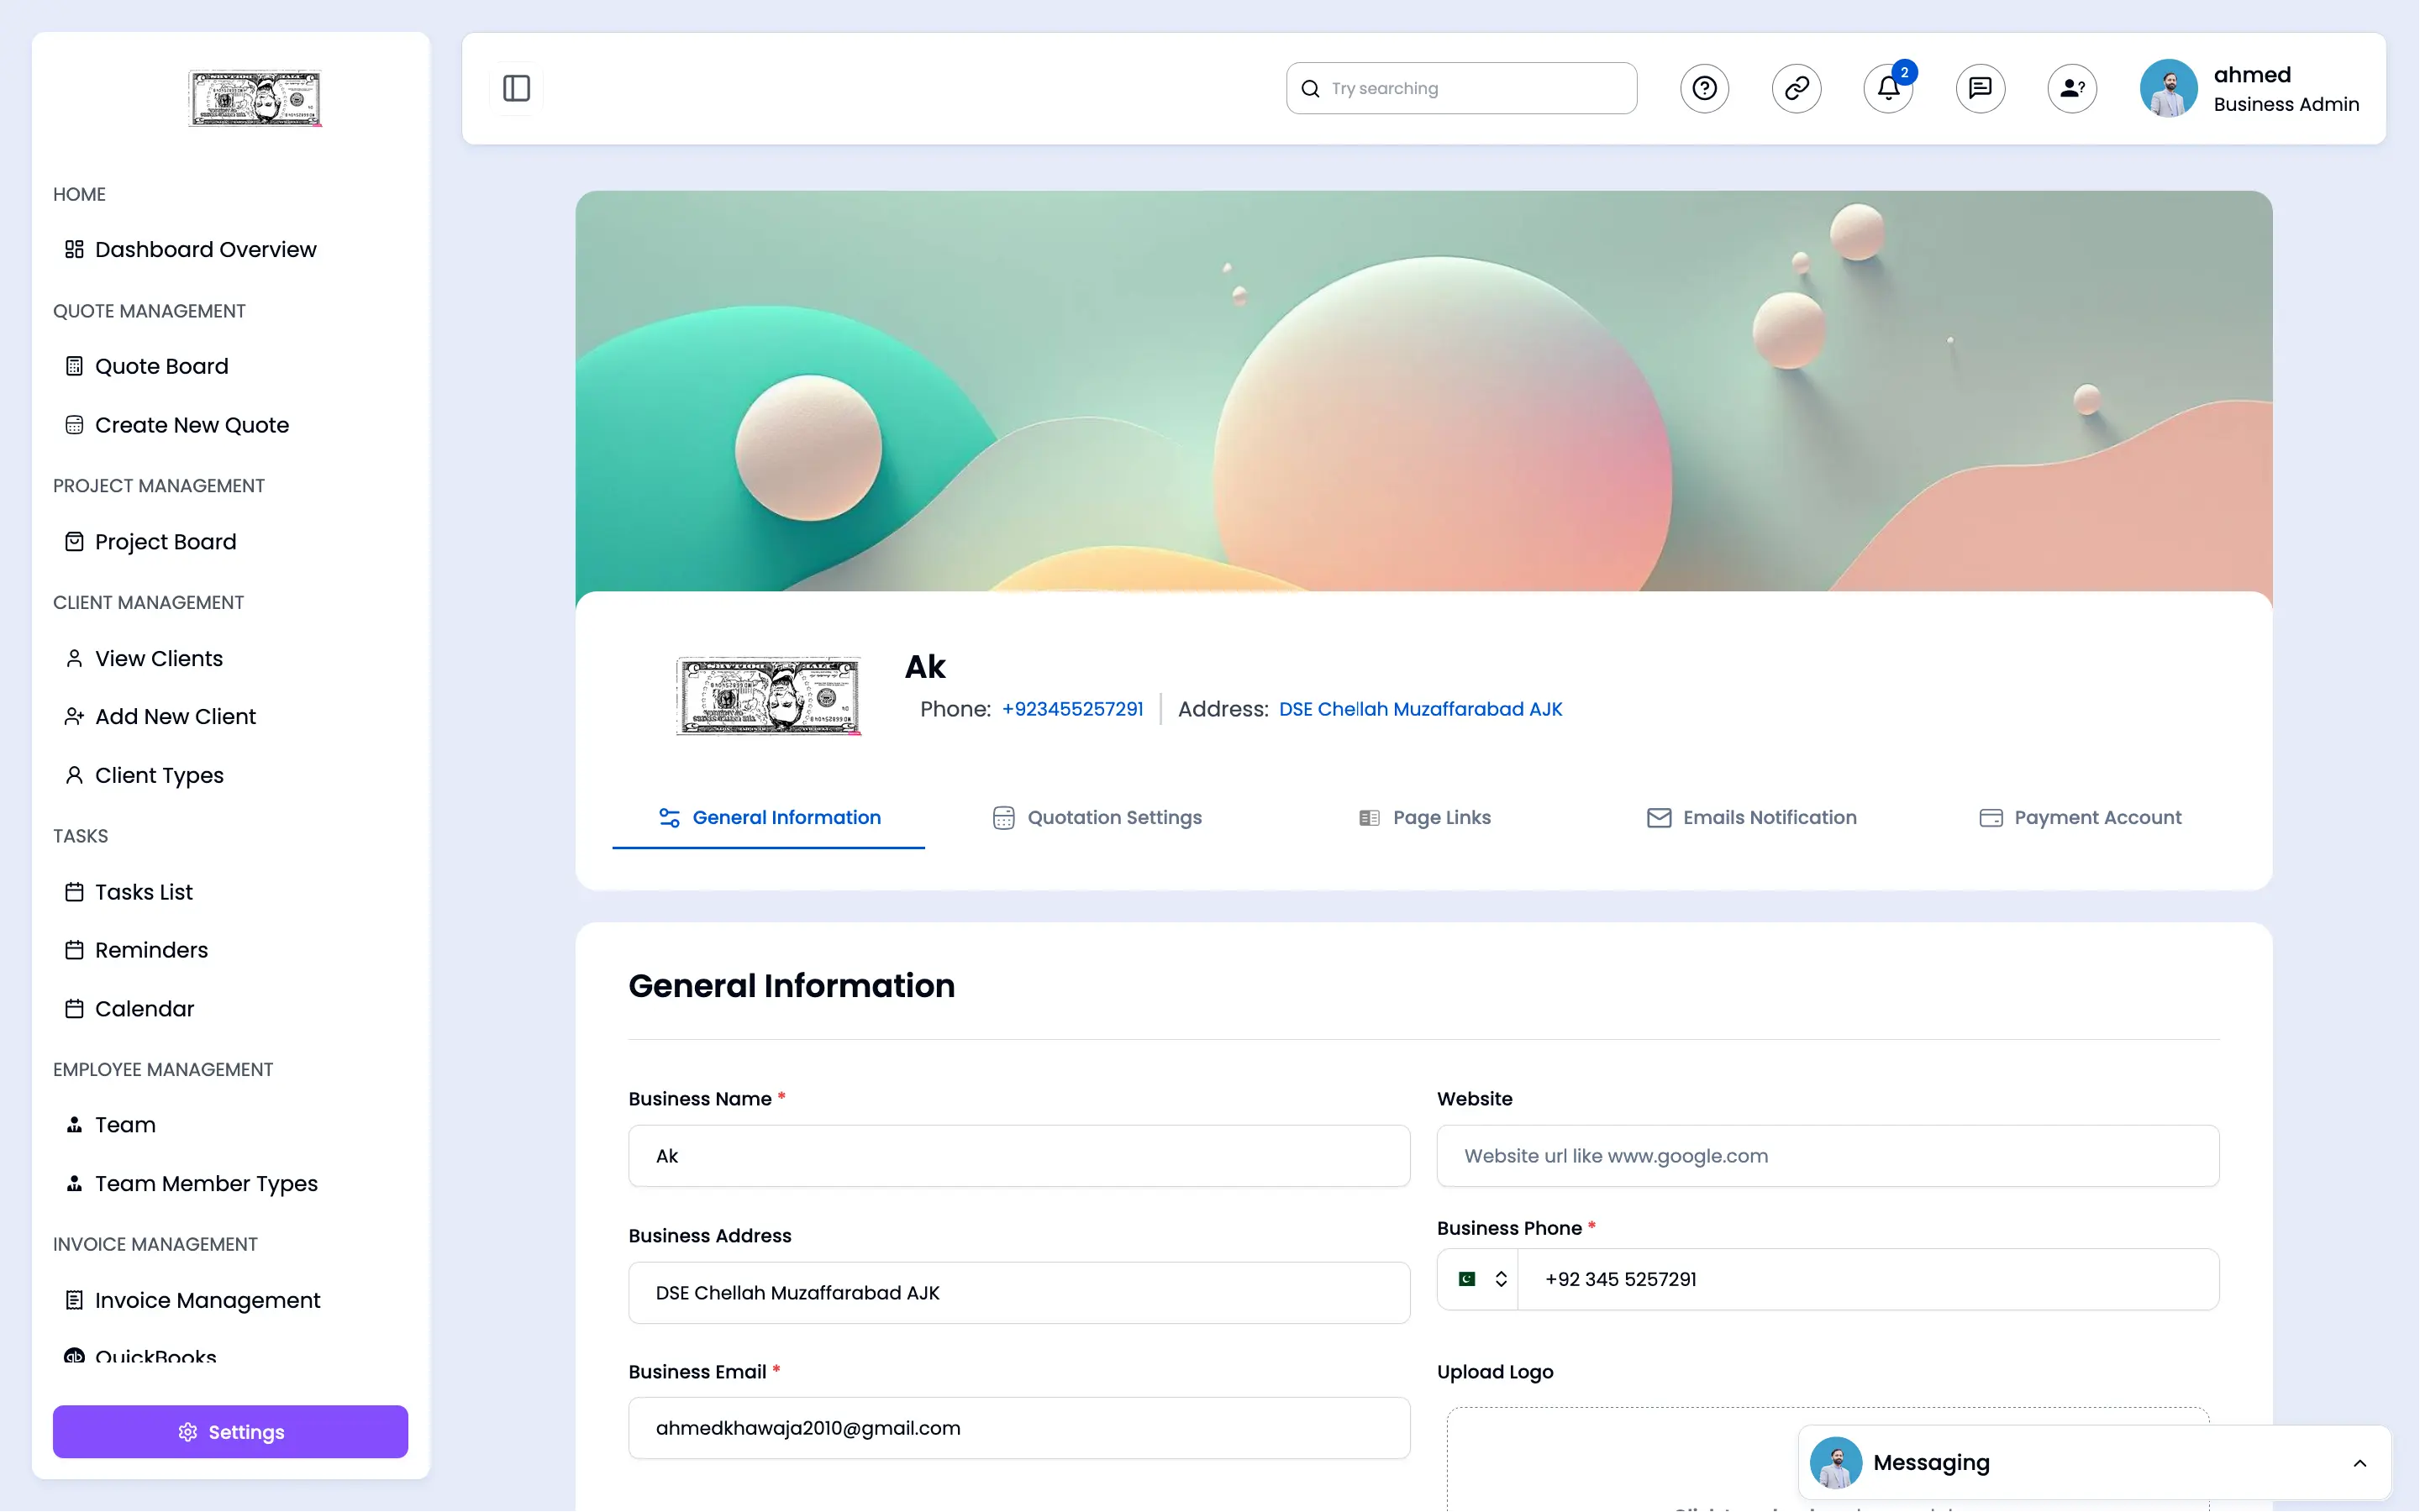Click the business logo thumbnail beside Ak
Image resolution: width=2420 pixels, height=1512 pixels.
click(768, 696)
